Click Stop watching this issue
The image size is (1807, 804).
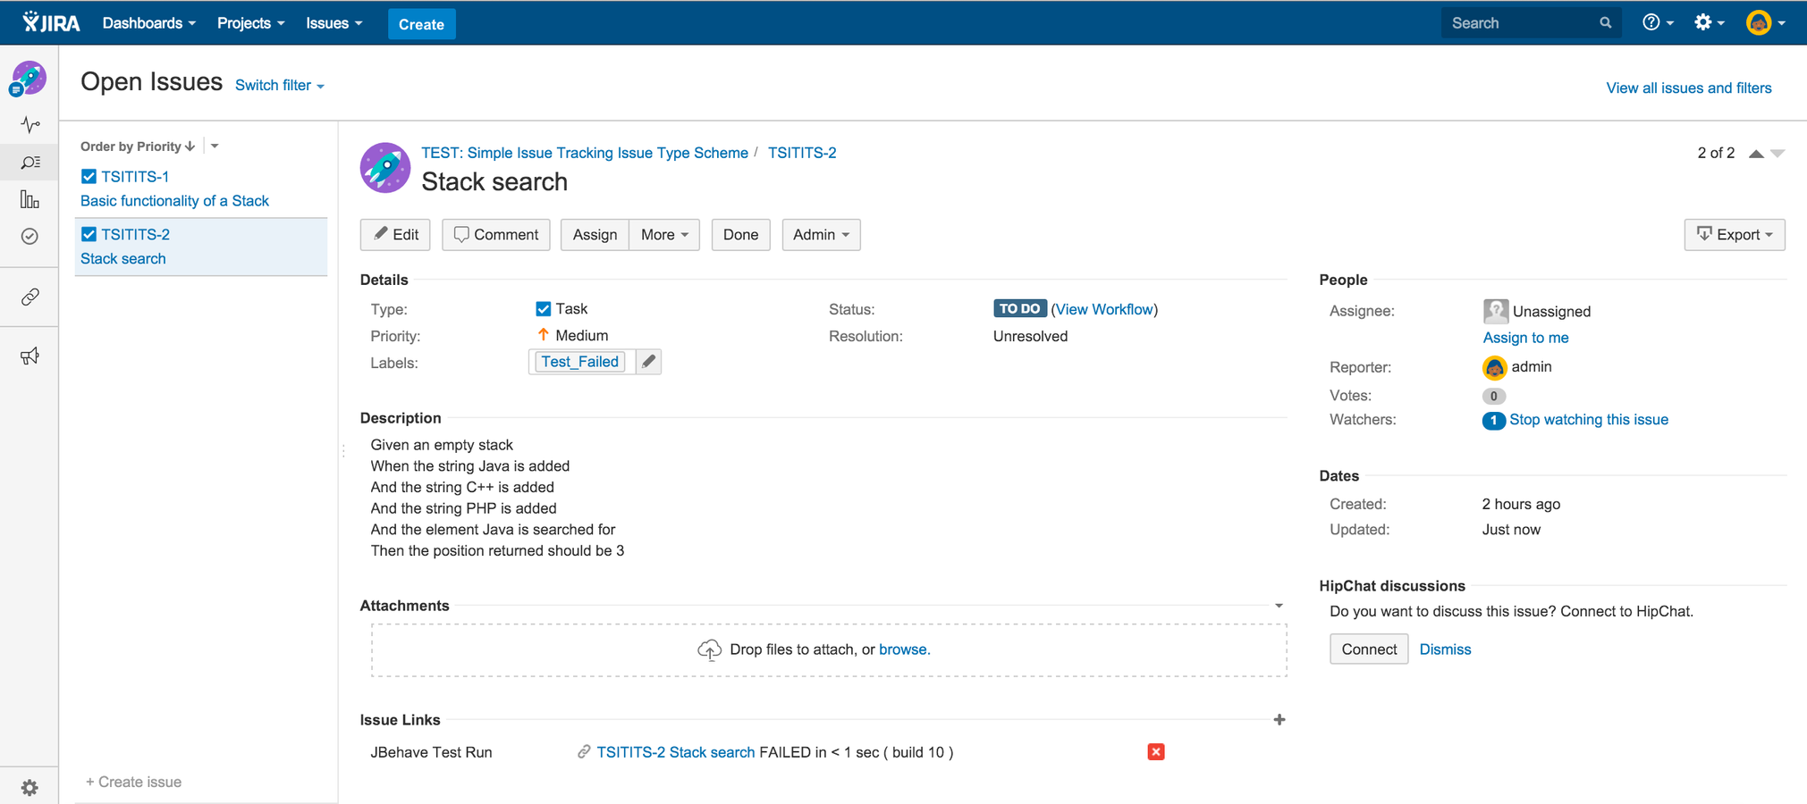[1589, 420]
